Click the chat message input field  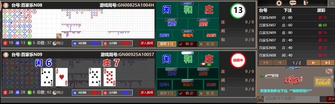pos(291,99)
